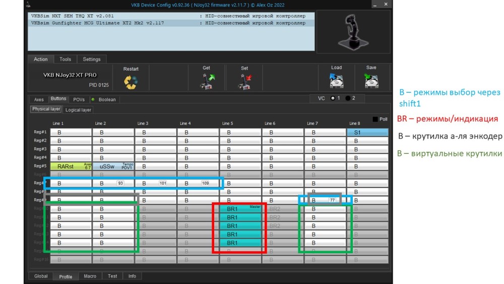Click Reg#7 Line 1 B cell
The width and height of the screenshot is (504, 284).
(x=71, y=183)
